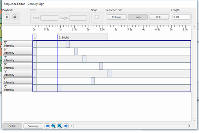
Task: Select the '2: Bright' step marker
Action: tap(82, 37)
